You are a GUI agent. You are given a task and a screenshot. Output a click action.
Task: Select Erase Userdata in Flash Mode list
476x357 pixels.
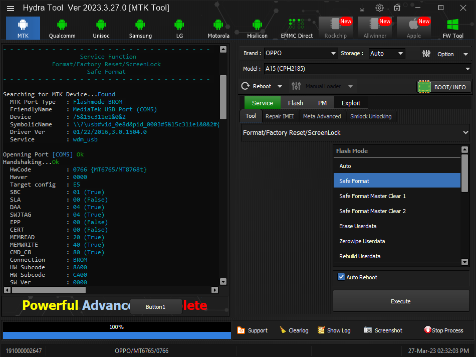[358, 226]
